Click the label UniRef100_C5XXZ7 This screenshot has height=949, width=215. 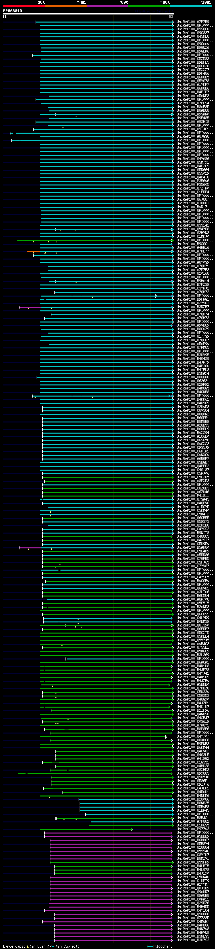(193, 70)
